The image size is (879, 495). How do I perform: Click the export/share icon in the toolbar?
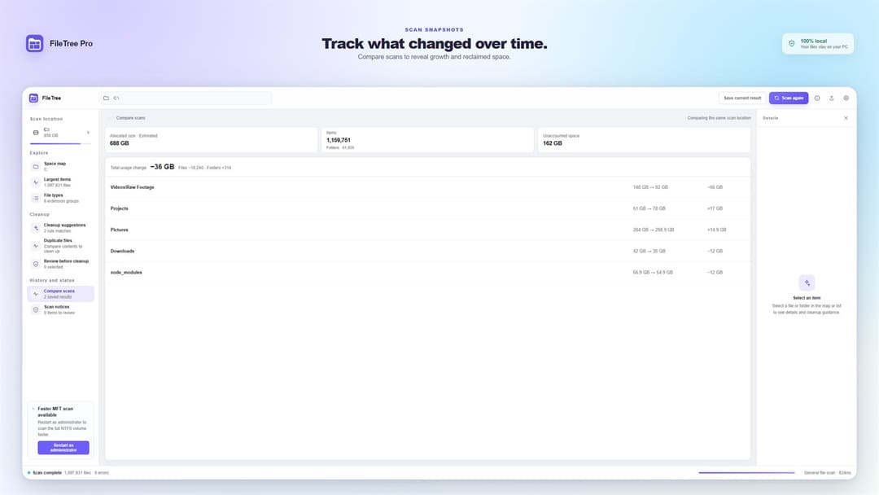tap(831, 98)
